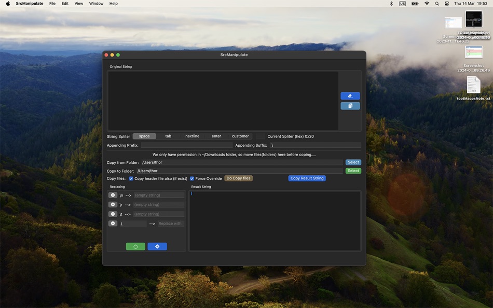Remove the \t replacement rule with minus icon
The image size is (493, 308).
[x=113, y=214]
